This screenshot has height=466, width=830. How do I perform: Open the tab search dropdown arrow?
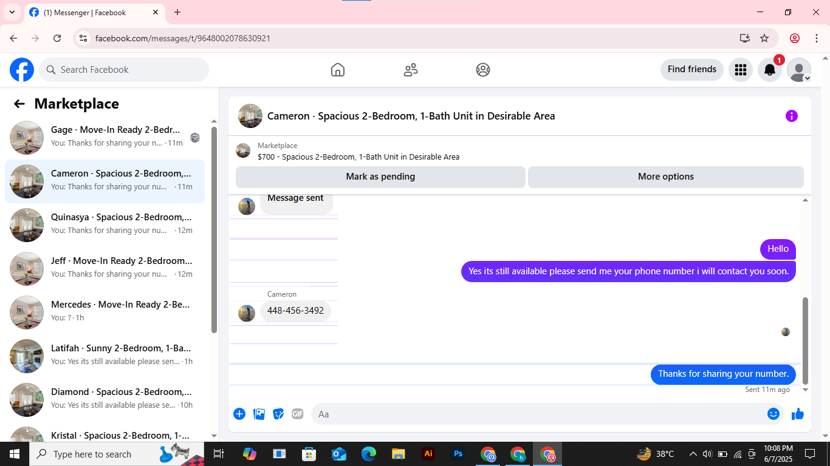tap(12, 12)
